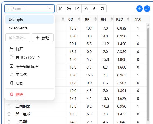153x124 pixels.
Task: Expand the 导出为 CSV submenu arrow
Action: [x=39, y=58]
